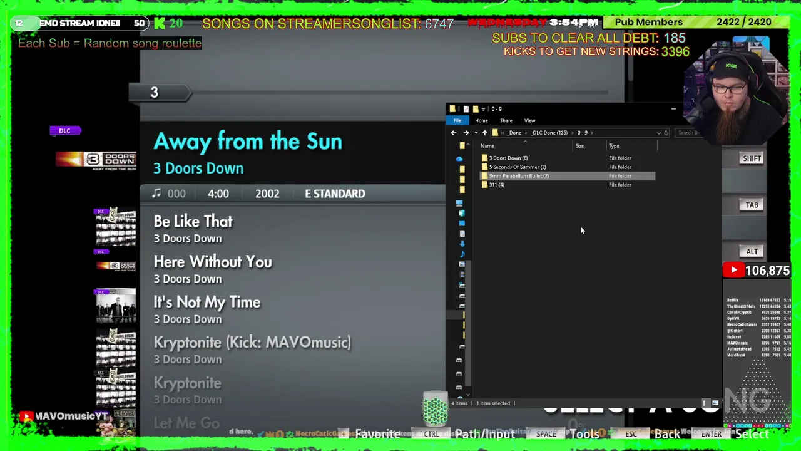Screen dimensions: 801x451
Task: Switch Explorer to details view button
Action: (x=705, y=403)
